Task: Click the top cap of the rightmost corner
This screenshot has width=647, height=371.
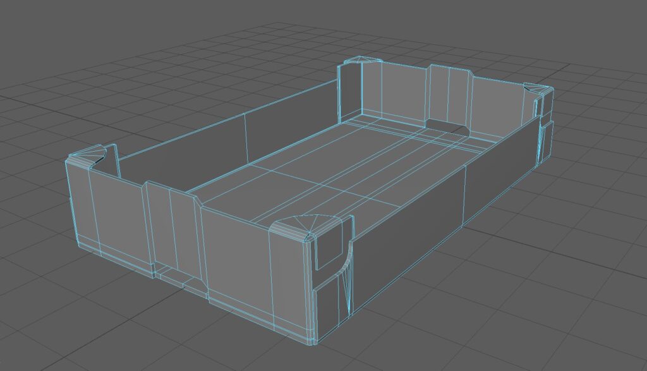Action: tap(536, 88)
